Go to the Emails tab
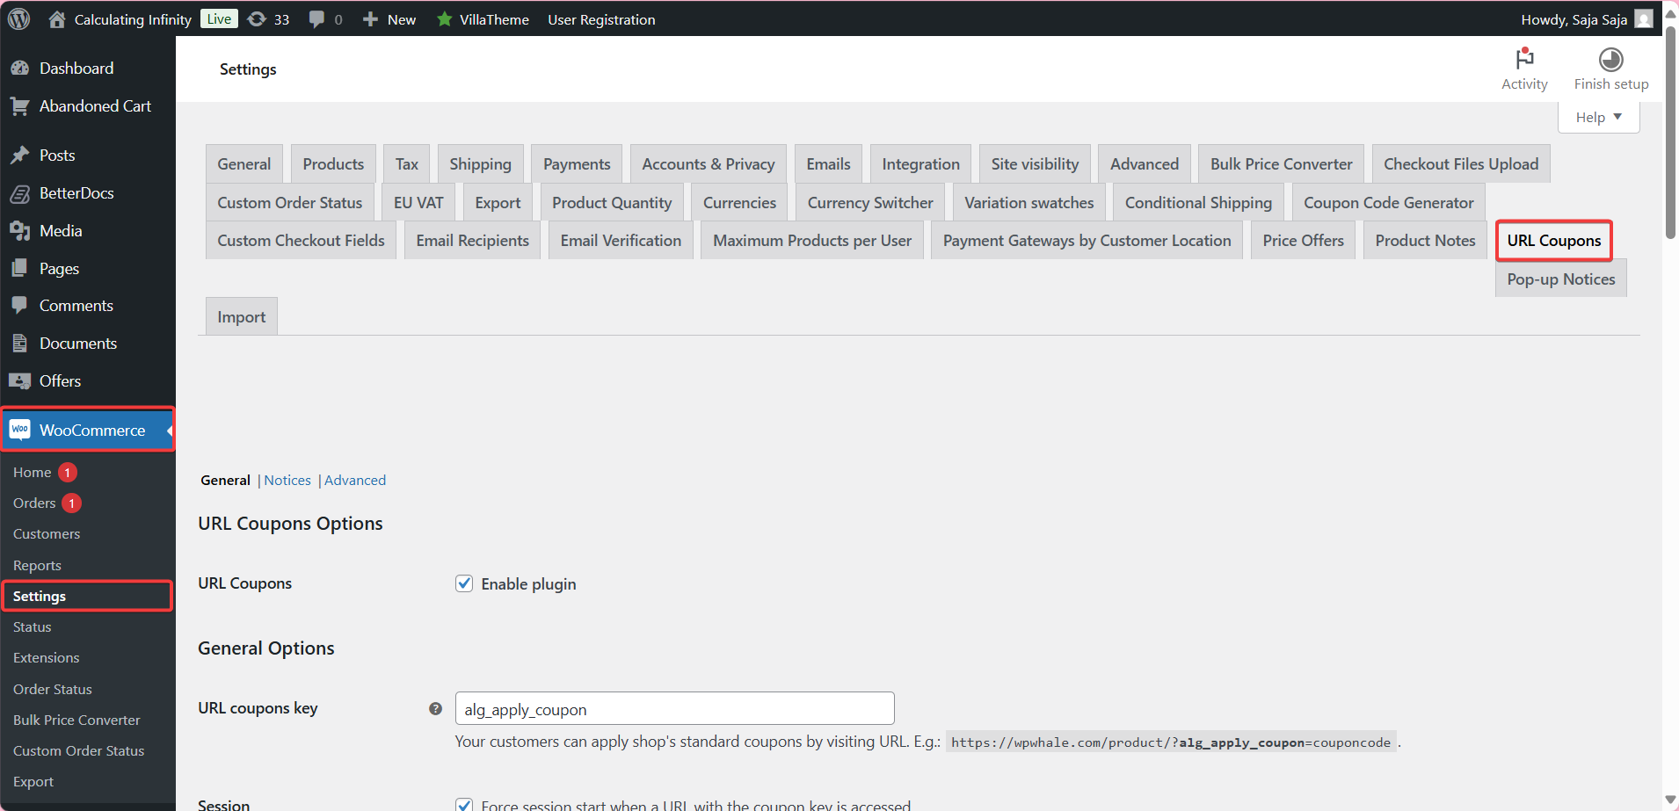 click(x=828, y=163)
